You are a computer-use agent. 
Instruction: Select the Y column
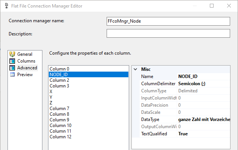(89, 97)
